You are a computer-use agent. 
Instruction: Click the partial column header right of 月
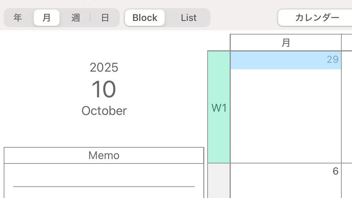pyautogui.click(x=347, y=43)
